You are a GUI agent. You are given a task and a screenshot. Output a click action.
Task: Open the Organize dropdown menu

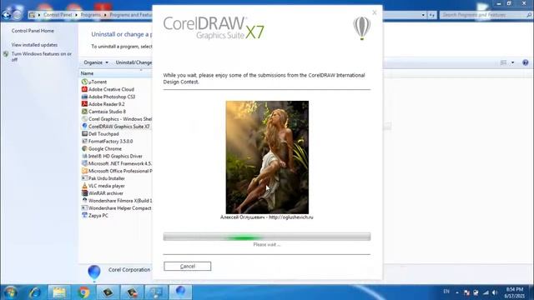(96, 62)
